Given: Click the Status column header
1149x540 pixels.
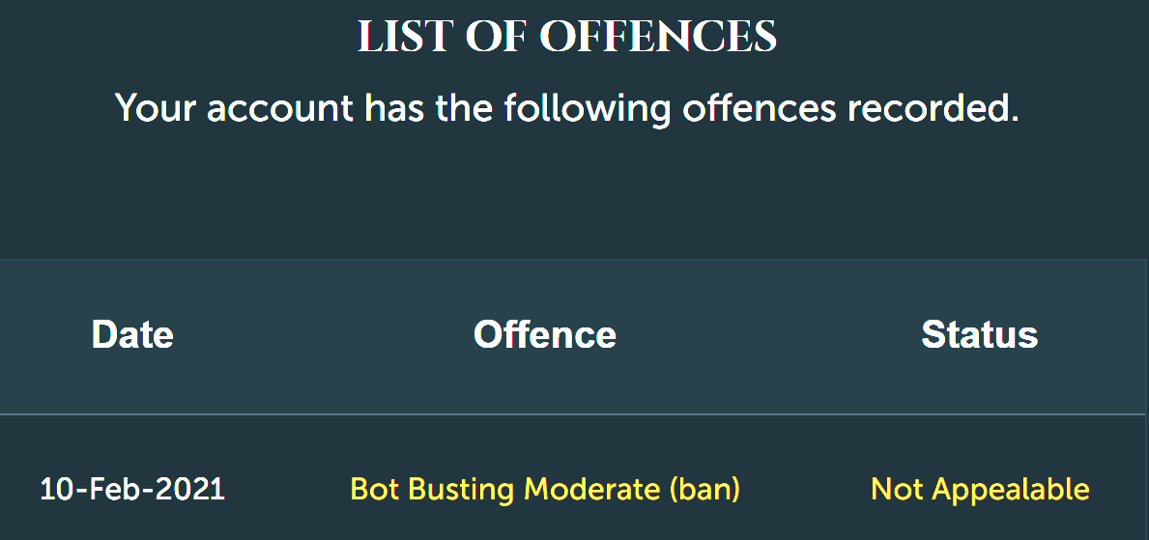Looking at the screenshot, I should [980, 334].
